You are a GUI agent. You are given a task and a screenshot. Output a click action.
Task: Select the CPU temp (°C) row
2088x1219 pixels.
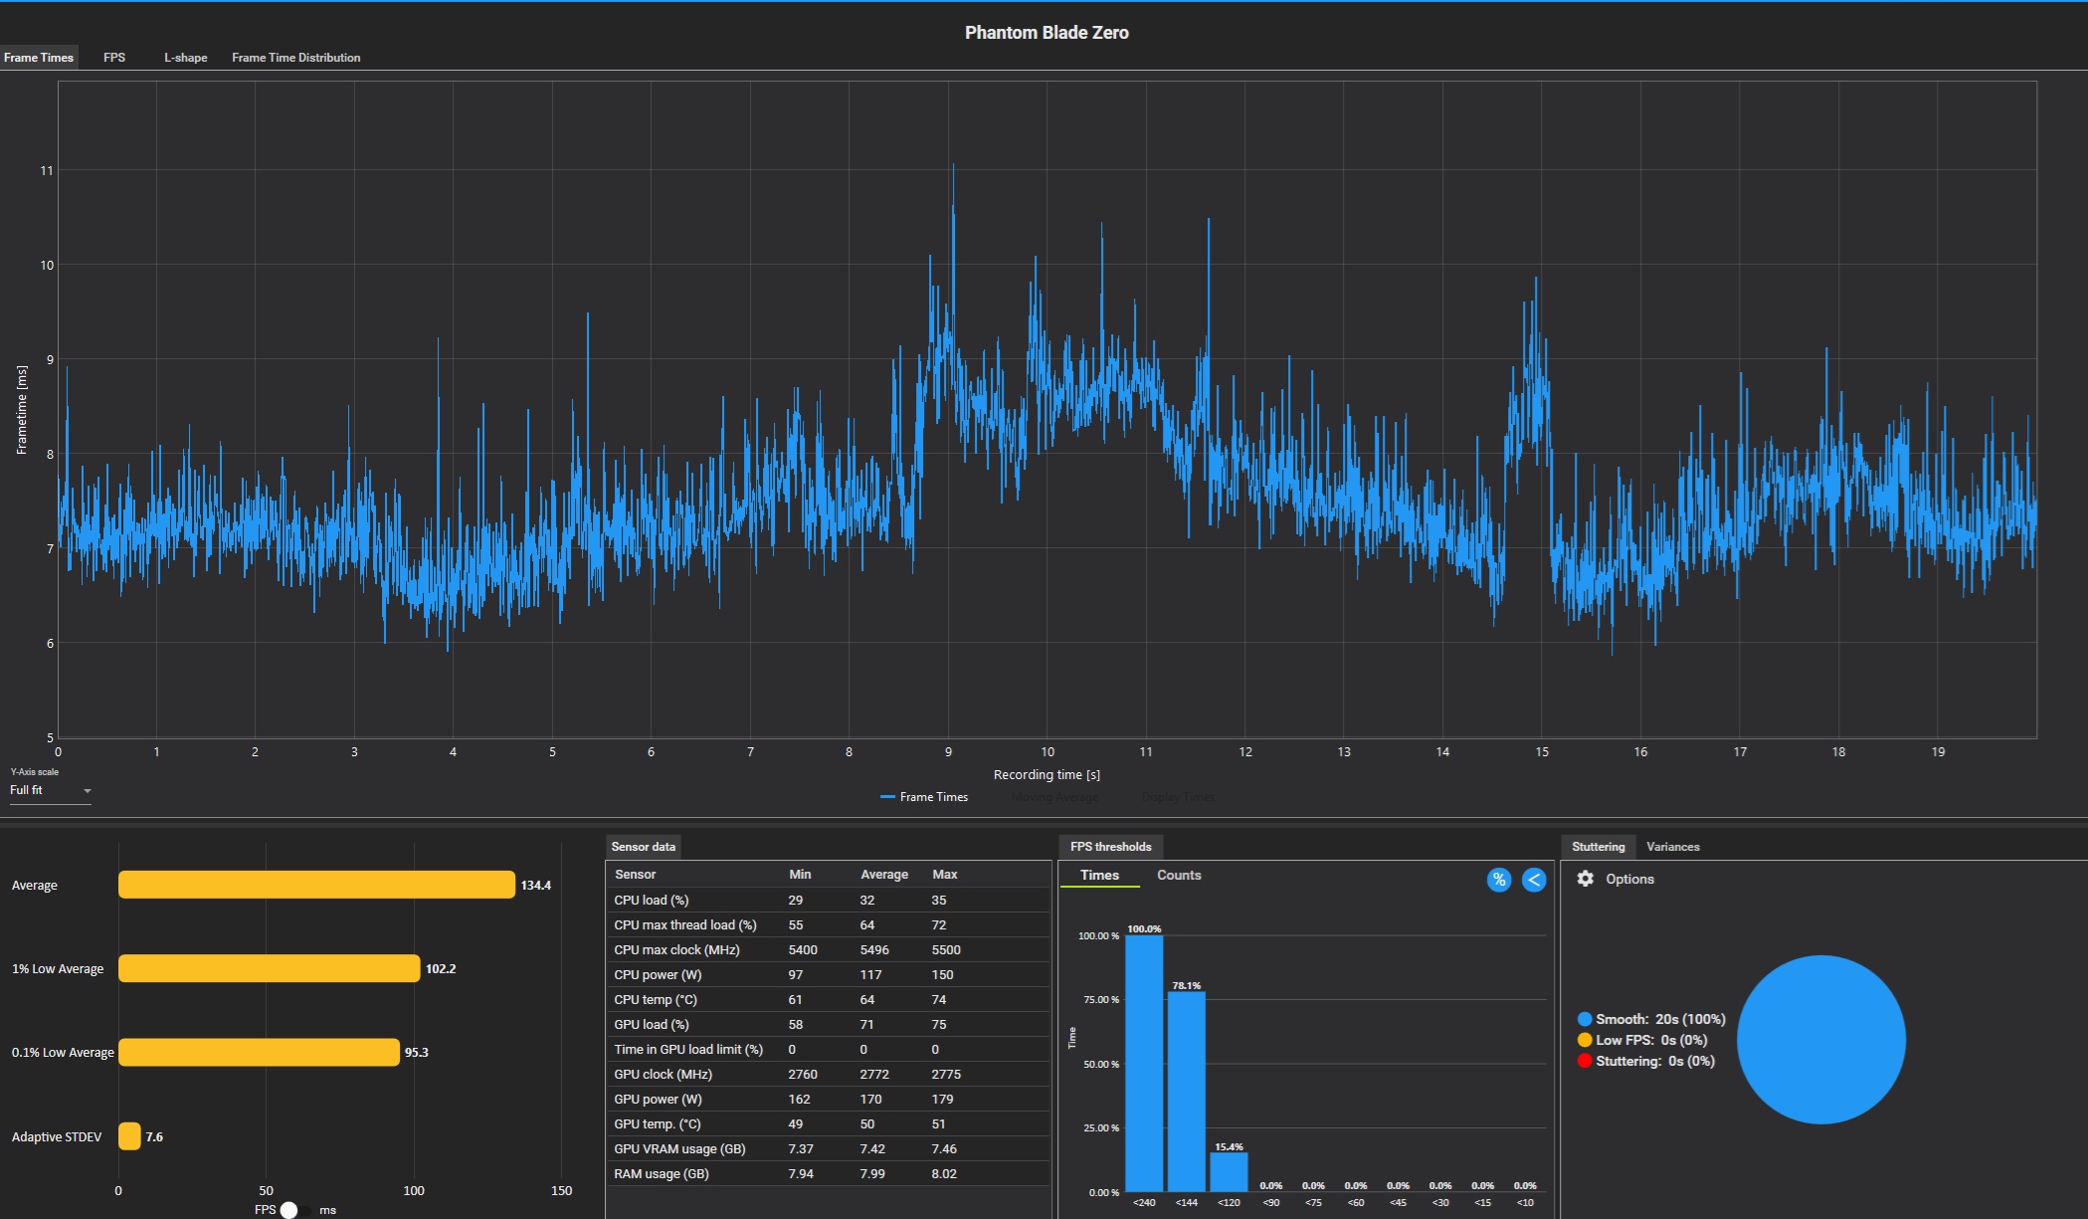pos(828,999)
